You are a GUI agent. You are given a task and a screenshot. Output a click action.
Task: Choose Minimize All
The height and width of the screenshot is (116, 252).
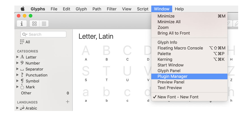click(189, 22)
